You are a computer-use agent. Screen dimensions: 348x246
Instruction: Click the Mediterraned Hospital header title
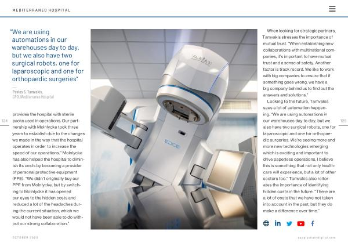(x=41, y=10)
